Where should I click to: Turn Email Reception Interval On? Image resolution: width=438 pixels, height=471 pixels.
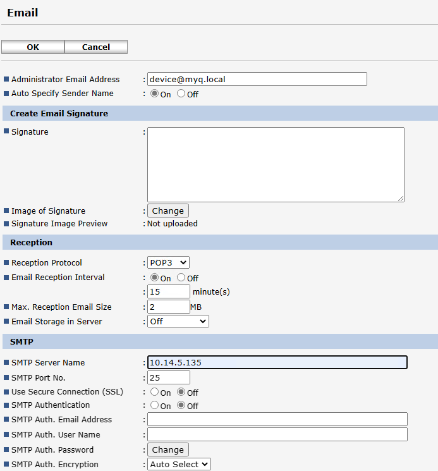click(154, 278)
